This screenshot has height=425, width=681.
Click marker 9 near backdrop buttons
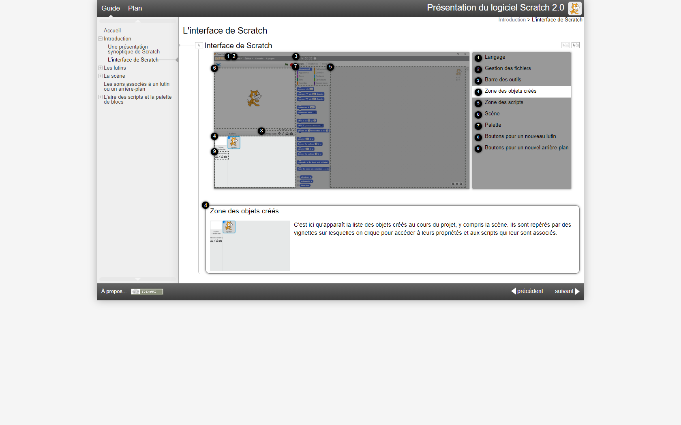pyautogui.click(x=214, y=152)
